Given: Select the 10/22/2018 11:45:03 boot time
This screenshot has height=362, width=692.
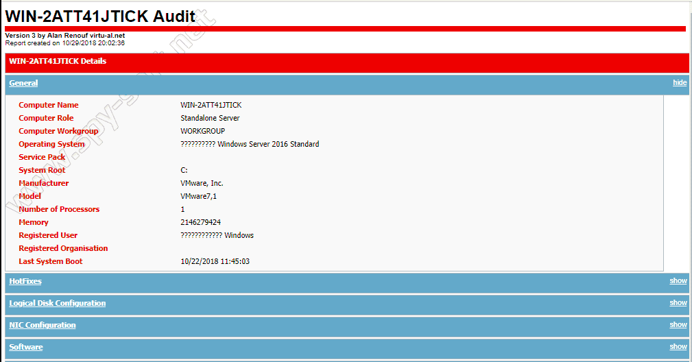Looking at the screenshot, I should 215,261.
